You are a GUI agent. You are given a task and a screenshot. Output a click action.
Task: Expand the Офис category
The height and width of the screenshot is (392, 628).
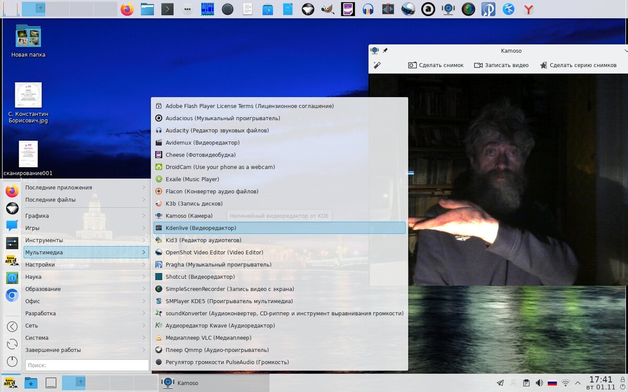coord(86,301)
